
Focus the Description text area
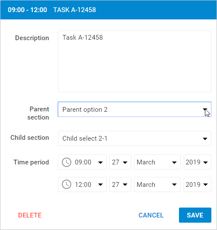coord(134,61)
